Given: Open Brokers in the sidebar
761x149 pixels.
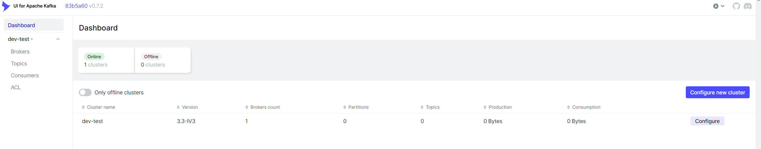Looking at the screenshot, I should pyautogui.click(x=20, y=52).
